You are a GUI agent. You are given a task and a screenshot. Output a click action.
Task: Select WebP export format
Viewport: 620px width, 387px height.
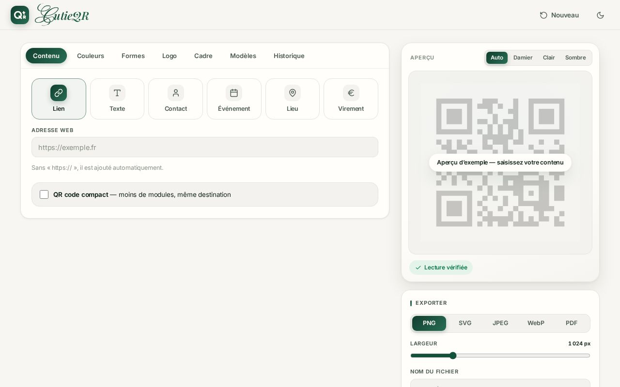[x=536, y=323]
